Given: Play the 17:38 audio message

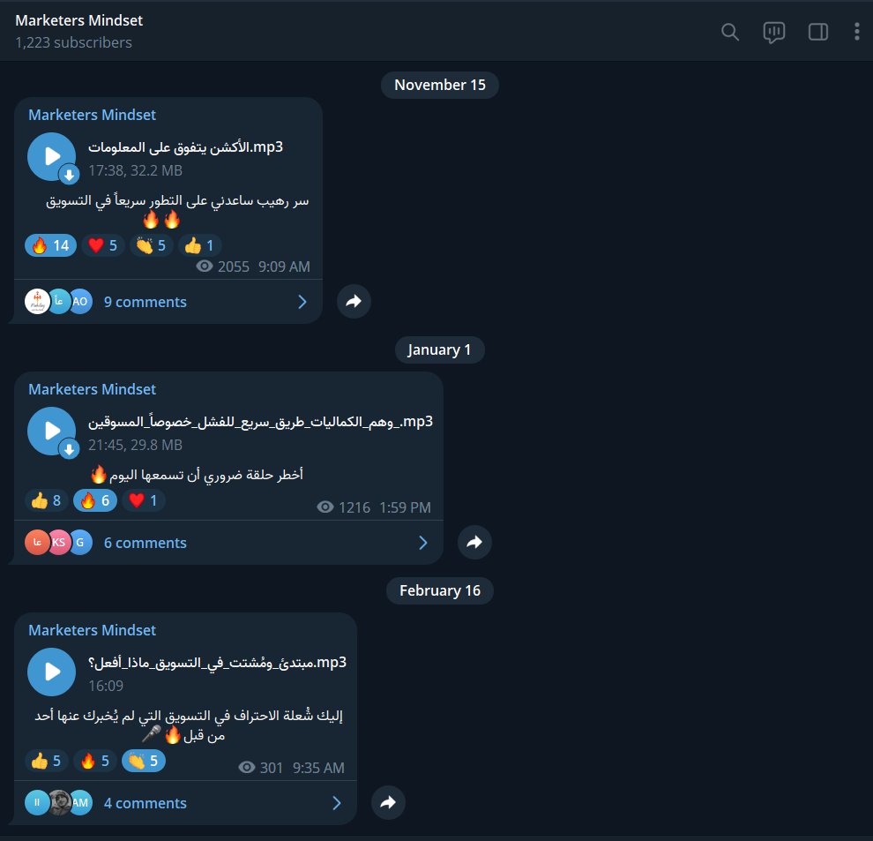Looking at the screenshot, I should tap(51, 156).
